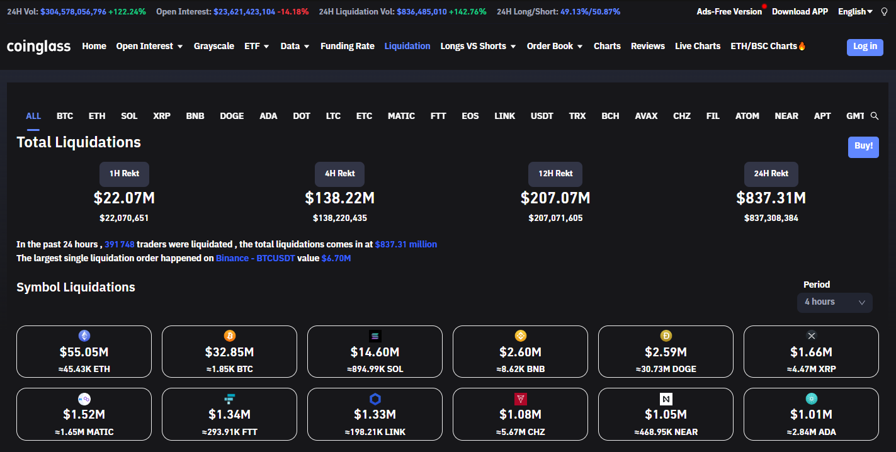
Task: Select the 1H Rekt button
Action: point(124,174)
